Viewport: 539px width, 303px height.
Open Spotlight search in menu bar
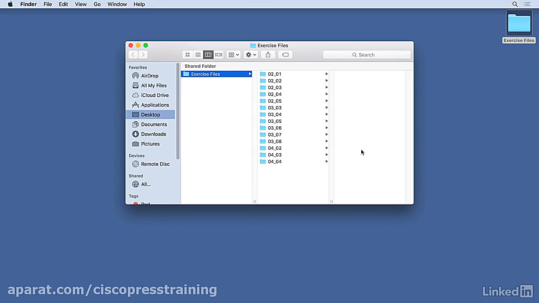(x=515, y=4)
